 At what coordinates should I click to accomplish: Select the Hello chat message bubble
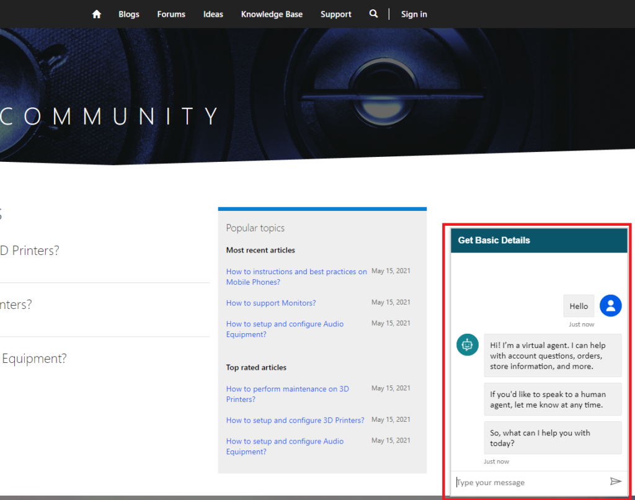[x=579, y=306]
